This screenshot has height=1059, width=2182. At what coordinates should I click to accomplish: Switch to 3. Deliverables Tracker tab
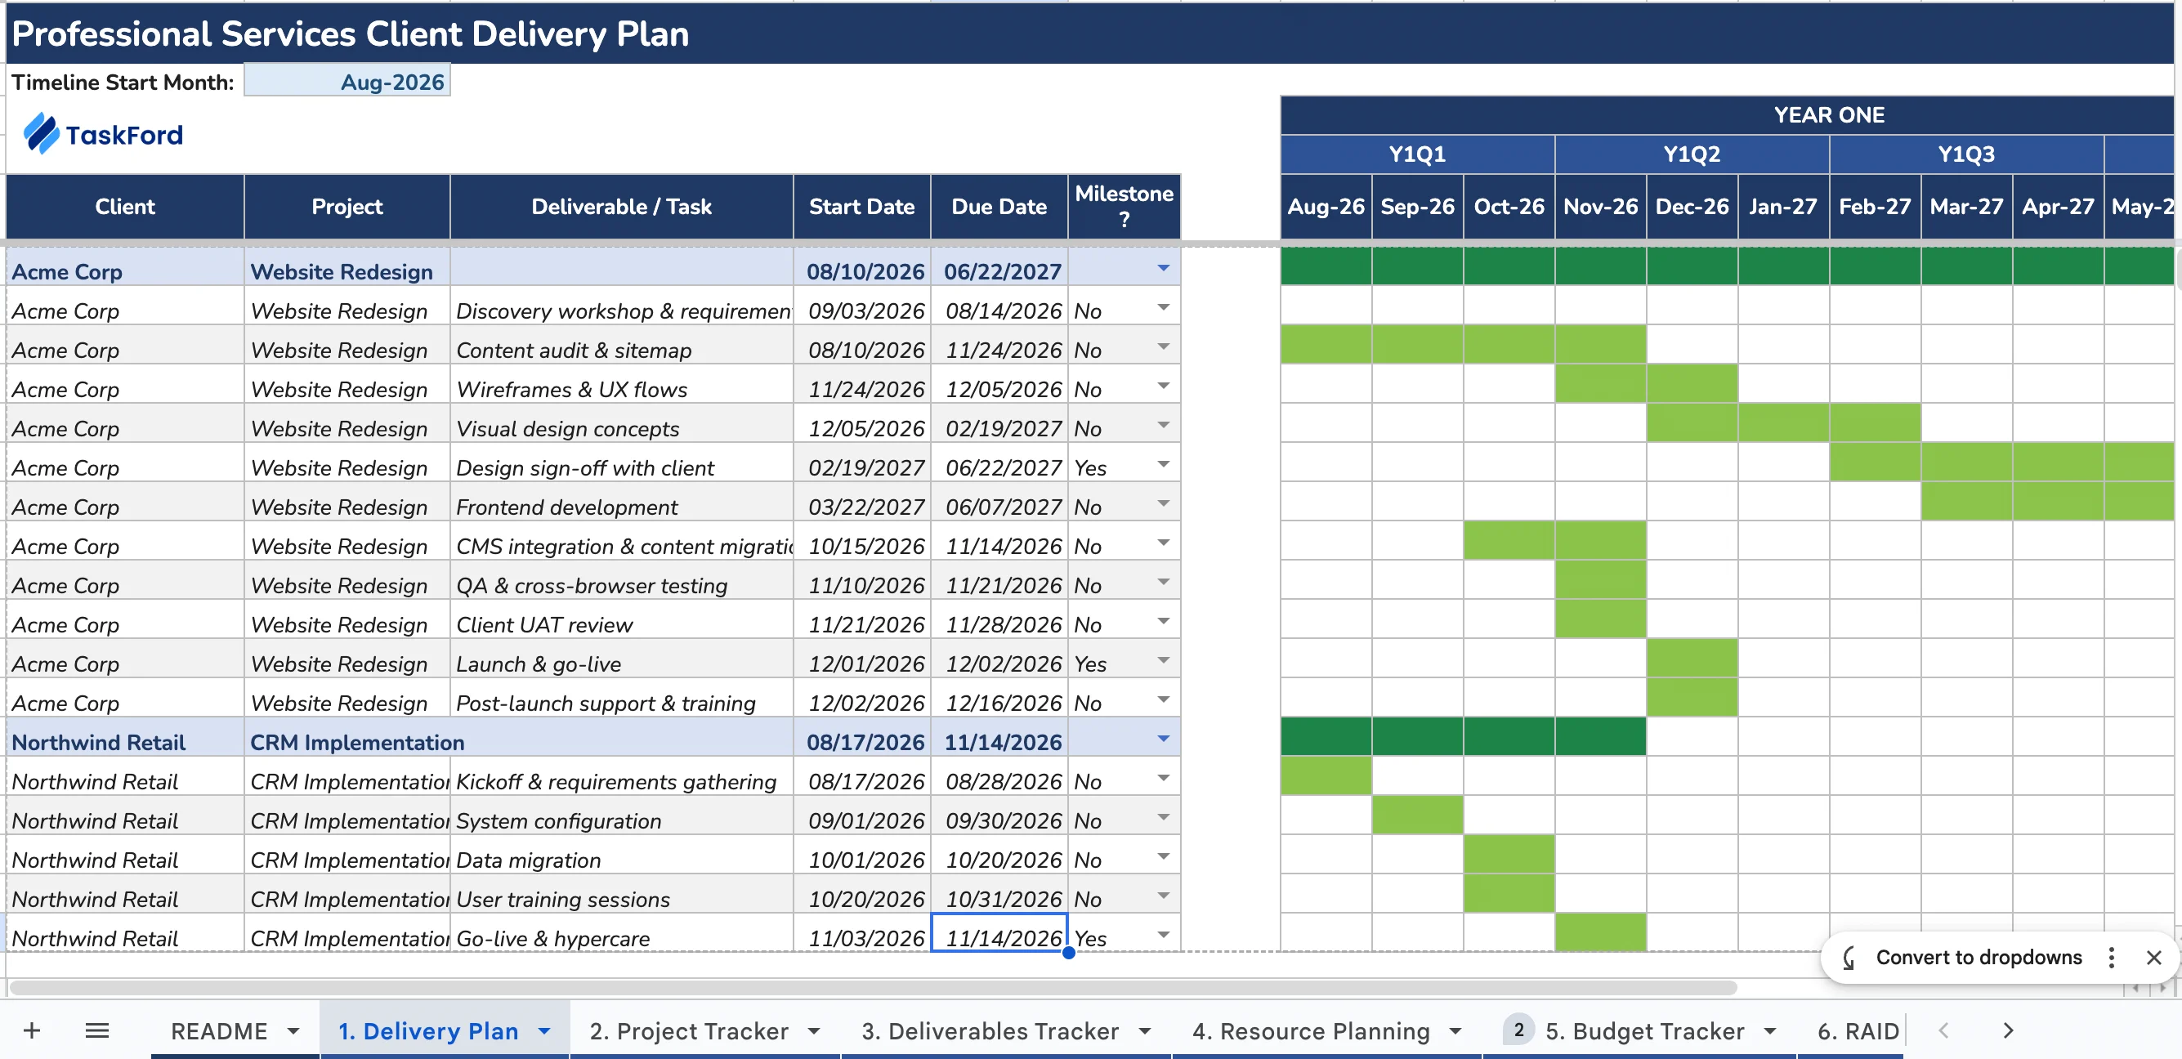tap(990, 1030)
